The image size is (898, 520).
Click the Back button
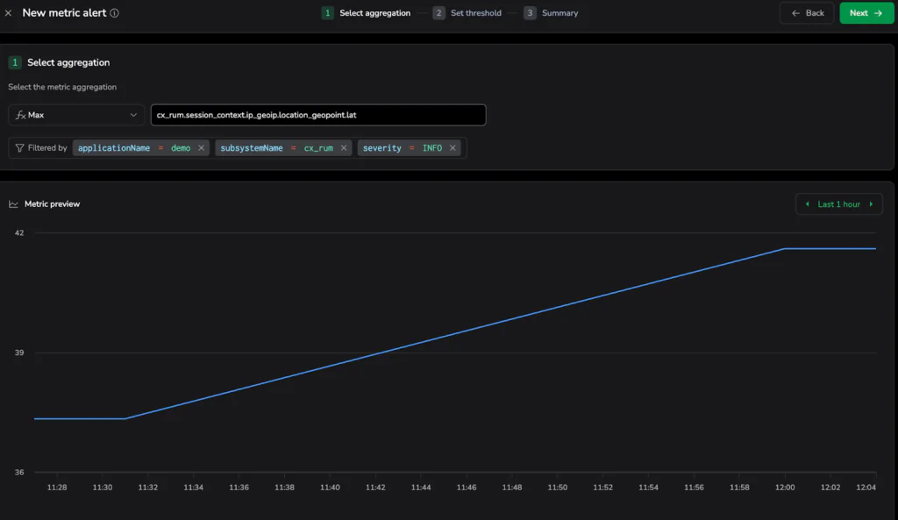pyautogui.click(x=807, y=13)
